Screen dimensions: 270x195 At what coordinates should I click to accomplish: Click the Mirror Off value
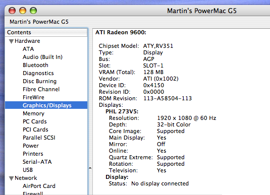[161, 144]
